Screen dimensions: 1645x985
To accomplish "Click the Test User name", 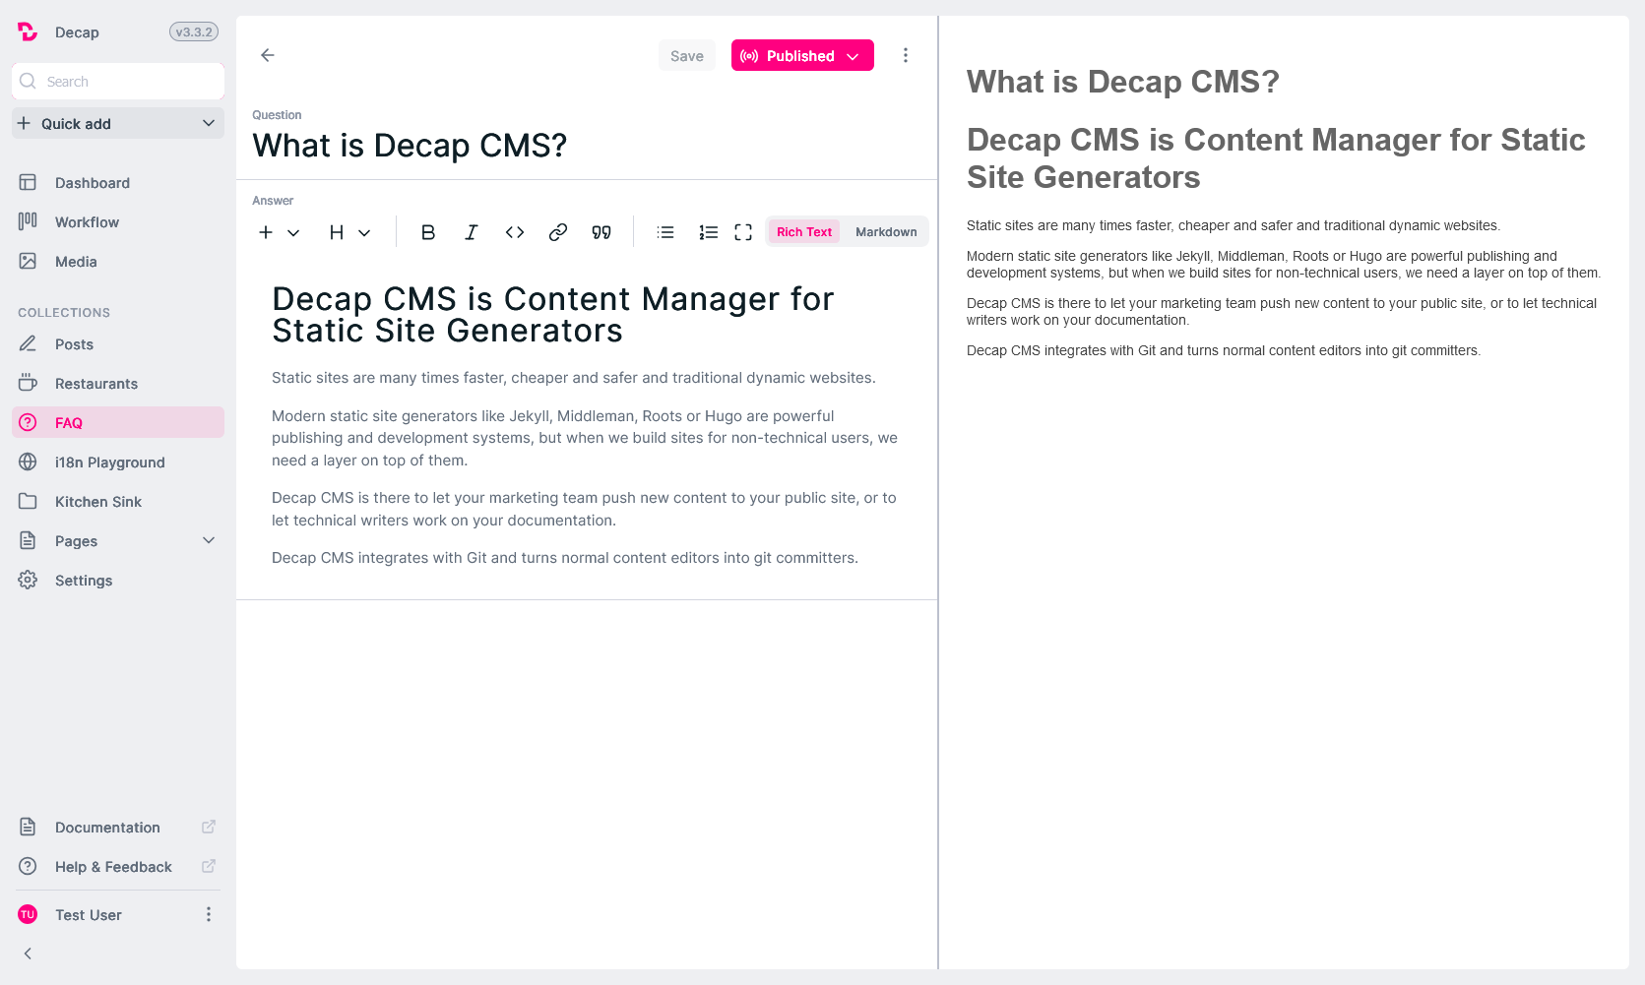I will point(89,915).
